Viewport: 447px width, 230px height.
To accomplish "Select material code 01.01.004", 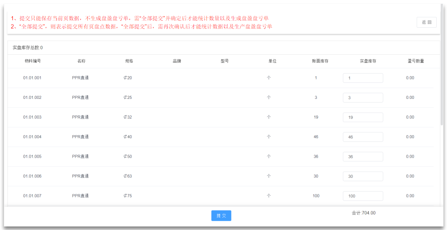I will [x=32, y=137].
